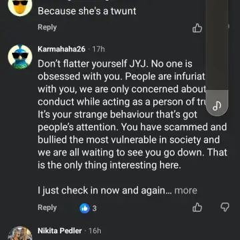The width and height of the screenshot is (240, 240).
Task: Like the "Because she's a twunt" comment
Action: (197, 28)
